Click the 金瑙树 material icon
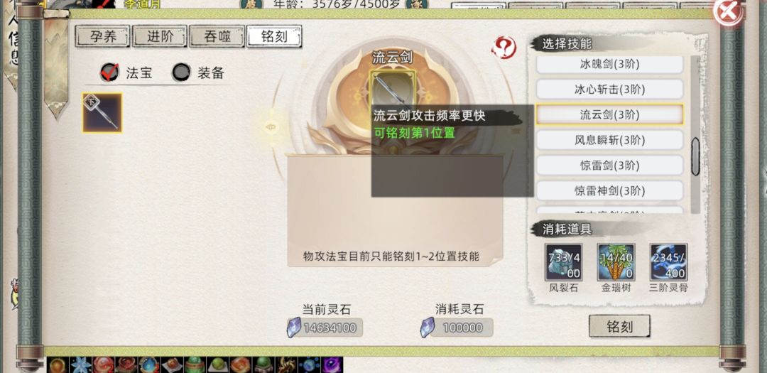The image size is (767, 373). 616,262
